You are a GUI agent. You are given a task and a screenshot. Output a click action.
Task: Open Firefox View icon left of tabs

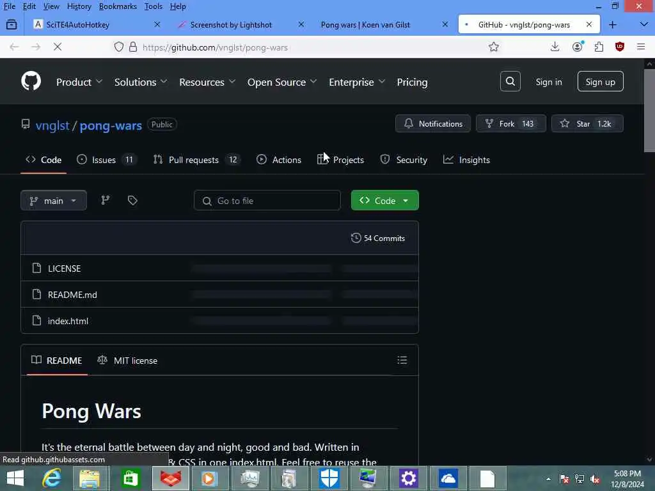(12, 25)
